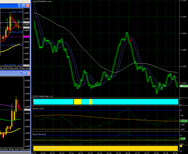Select the (23.6) Fibonacci level label
The image size is (188, 154).
point(17,45)
